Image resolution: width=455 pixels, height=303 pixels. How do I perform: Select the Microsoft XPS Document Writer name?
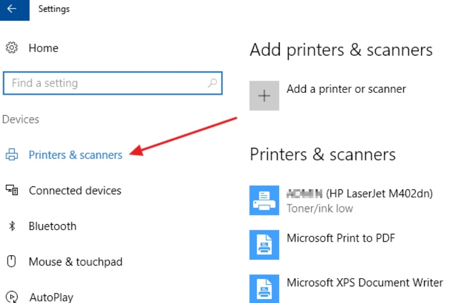365,283
